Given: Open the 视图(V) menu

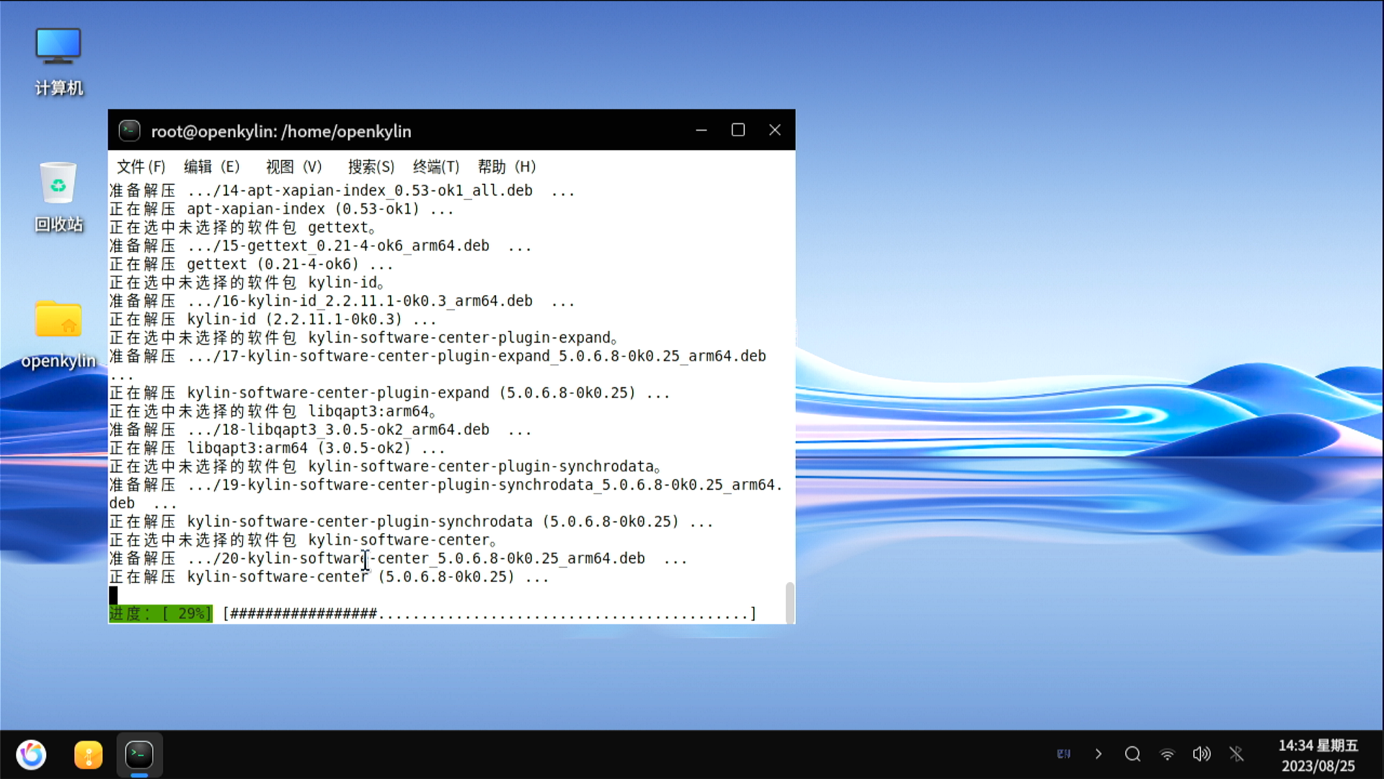Looking at the screenshot, I should point(294,167).
